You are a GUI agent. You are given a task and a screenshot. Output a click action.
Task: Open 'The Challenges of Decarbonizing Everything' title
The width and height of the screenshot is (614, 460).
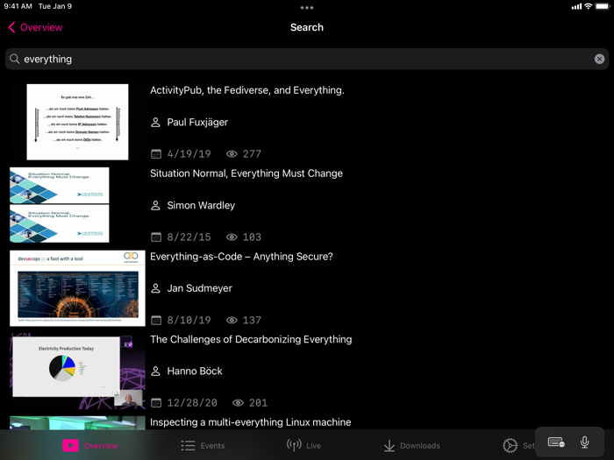(x=251, y=340)
